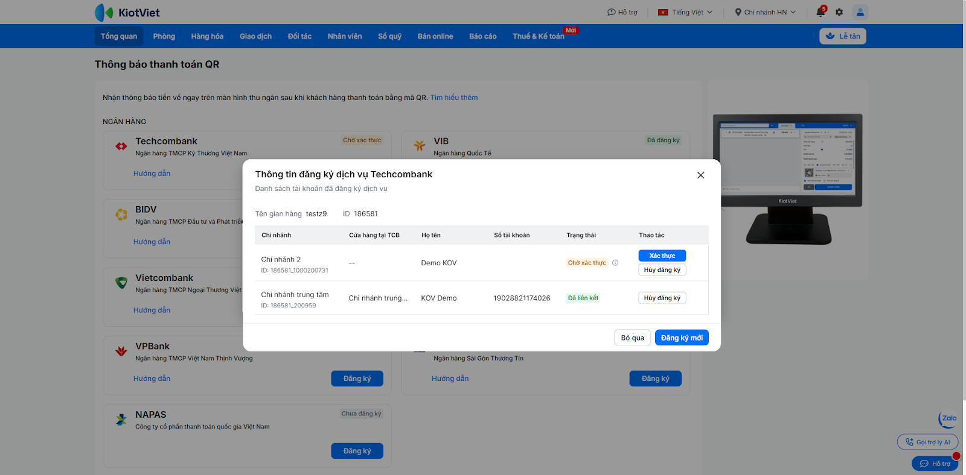Open the Hỗ trợ chat widget
Viewport: 966px width, 475px height.
(x=935, y=464)
